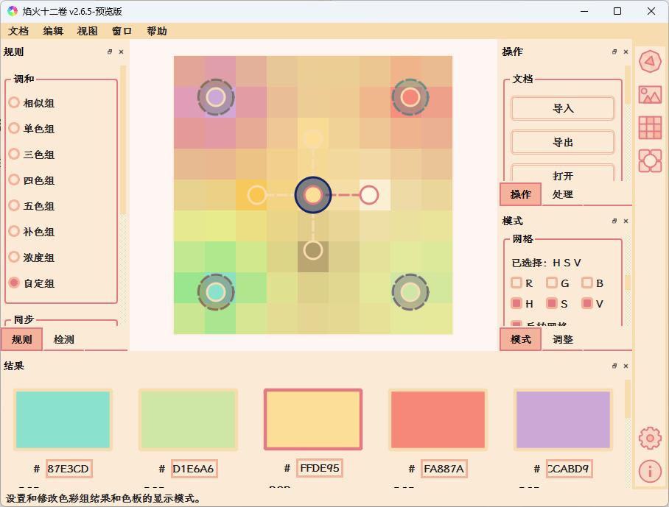Float the 规则 panel with its undock icon

[x=110, y=52]
